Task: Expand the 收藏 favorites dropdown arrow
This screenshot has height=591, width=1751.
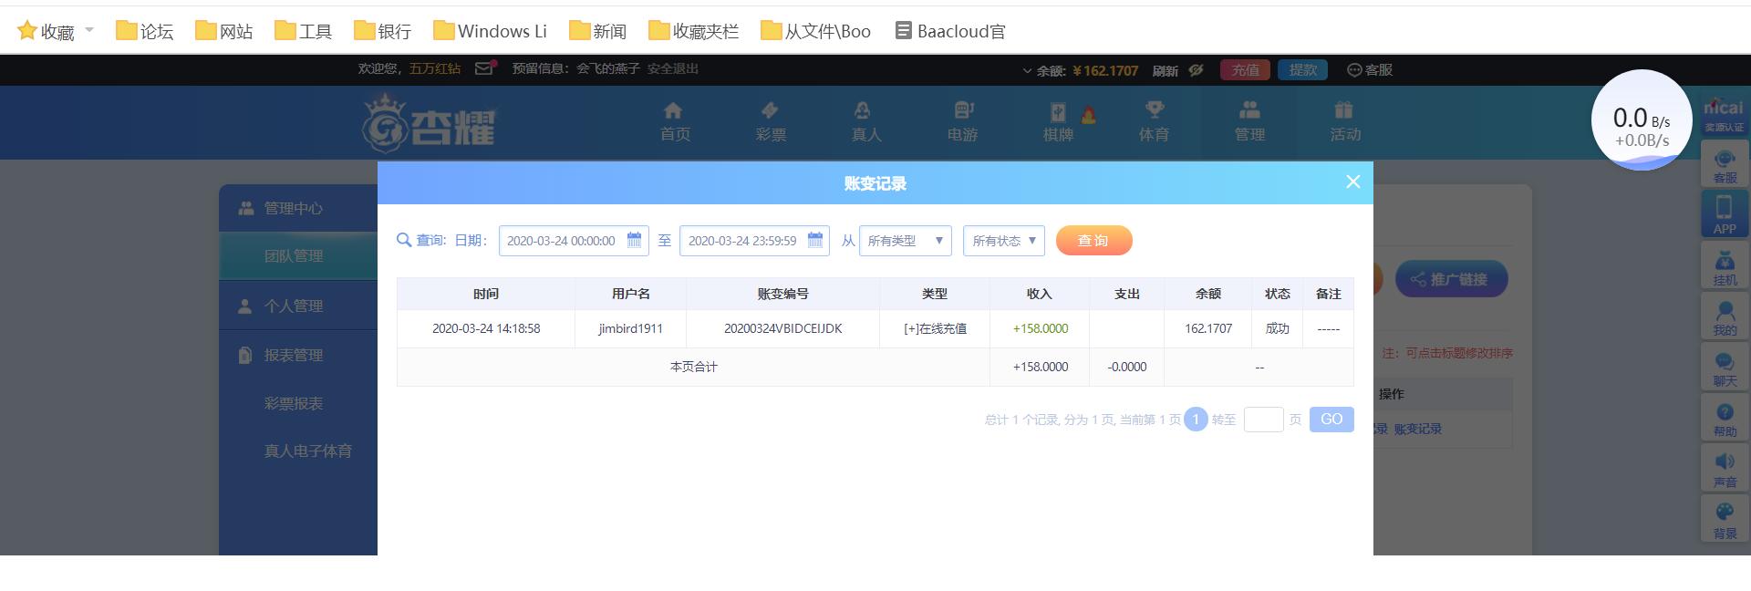Action: click(89, 30)
